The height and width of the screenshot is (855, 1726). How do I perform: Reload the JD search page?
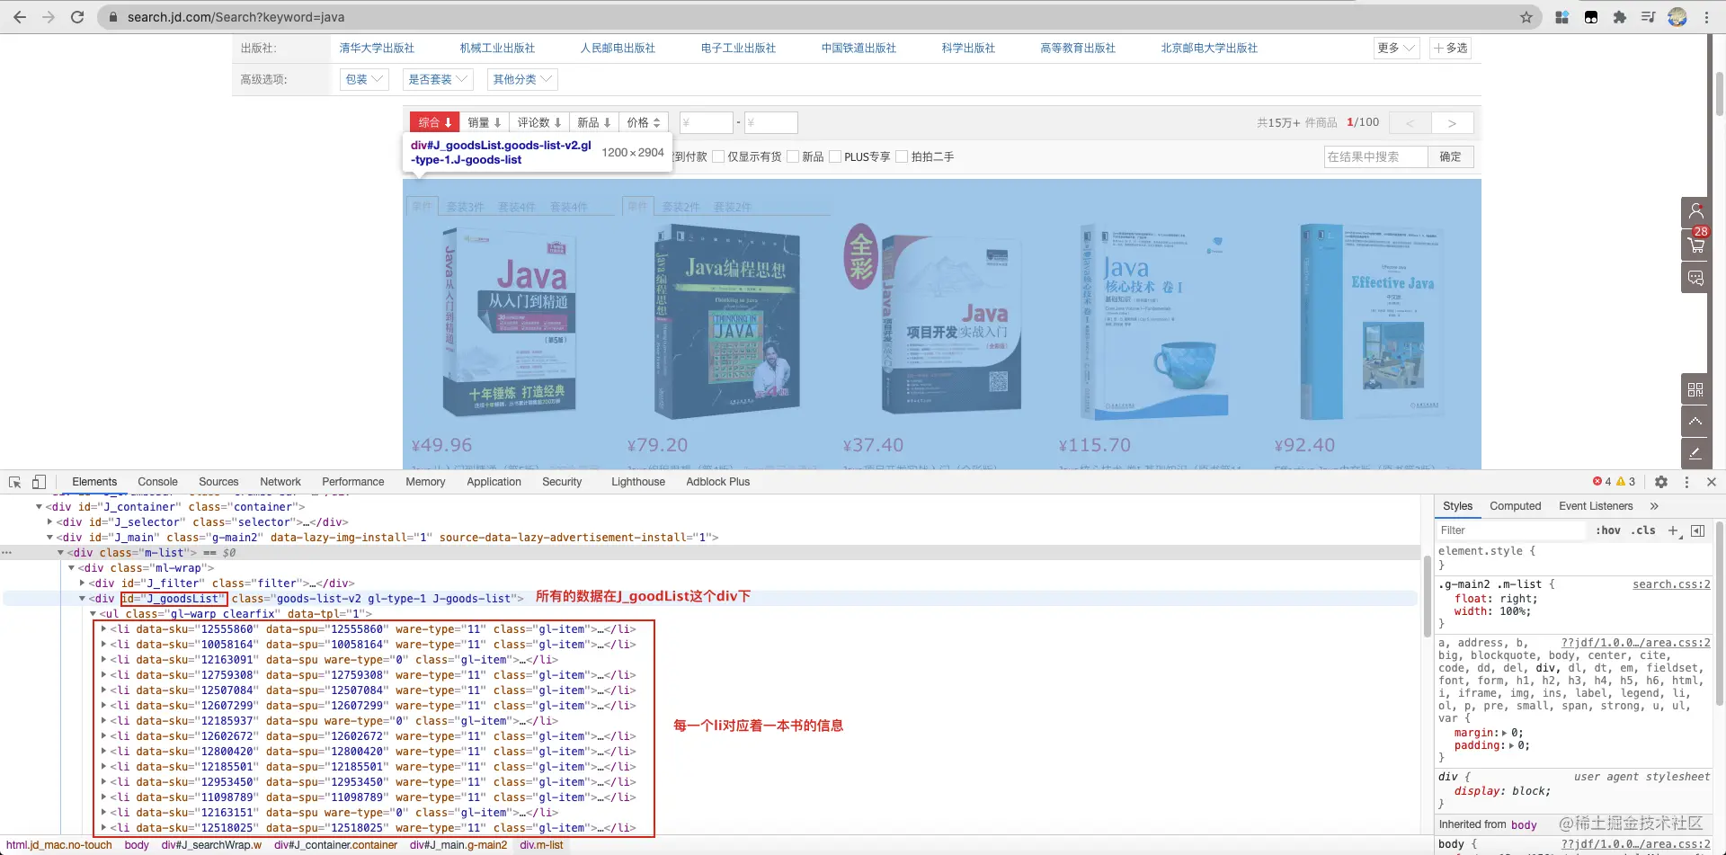[77, 17]
